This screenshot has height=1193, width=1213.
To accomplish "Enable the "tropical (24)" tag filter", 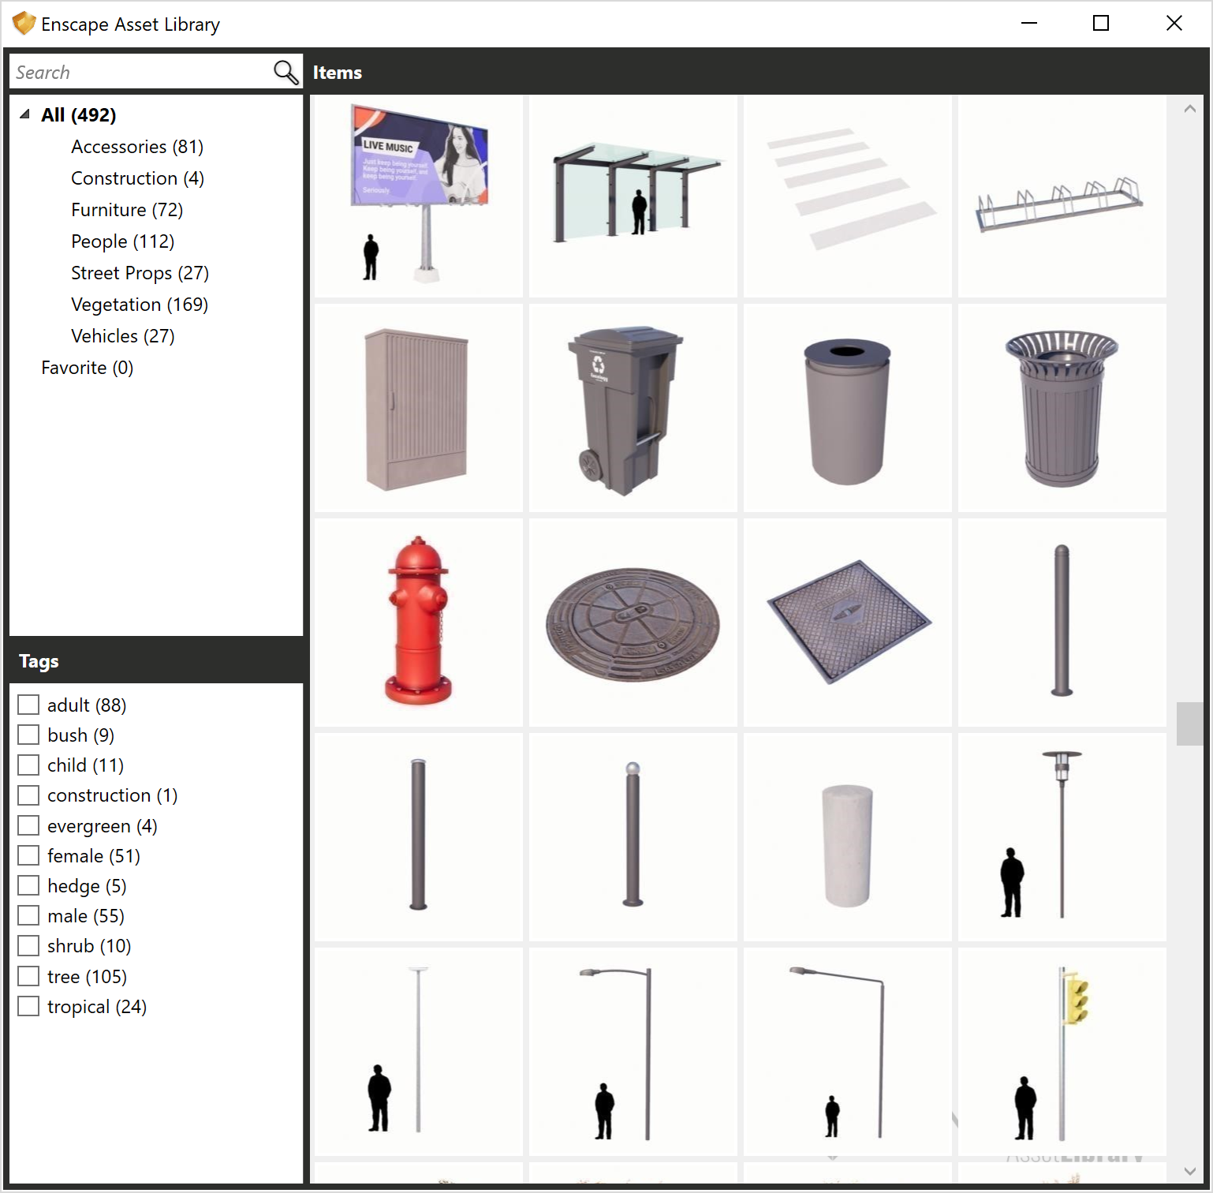I will [28, 1005].
